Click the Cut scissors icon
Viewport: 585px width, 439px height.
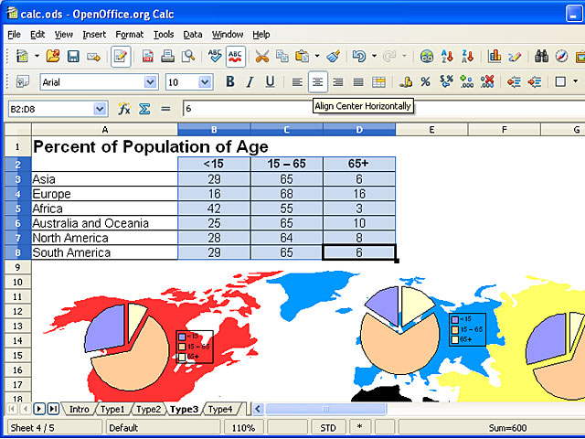pos(261,57)
